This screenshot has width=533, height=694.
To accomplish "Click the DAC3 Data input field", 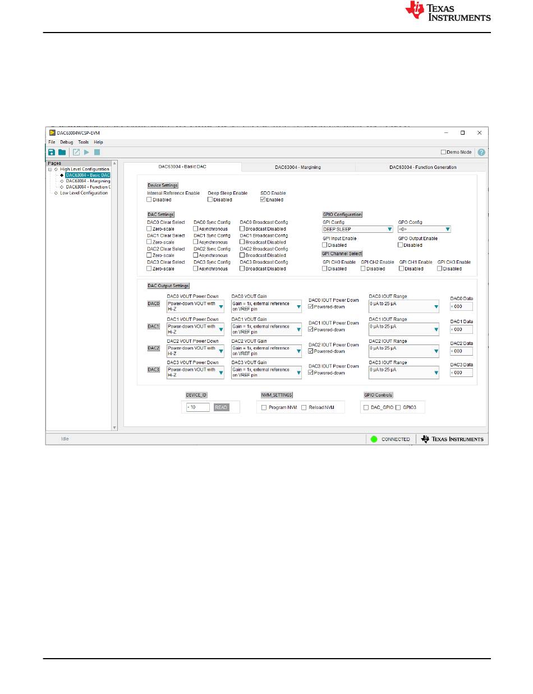I will pos(461,373).
